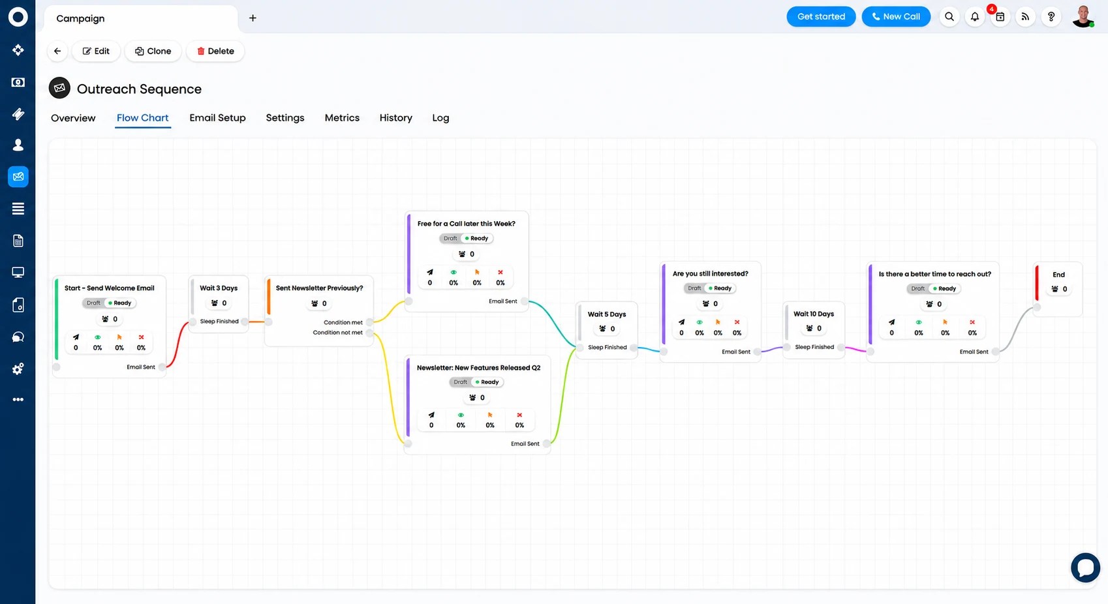Open the RSS feed icon
The image size is (1108, 604).
coord(1025,17)
